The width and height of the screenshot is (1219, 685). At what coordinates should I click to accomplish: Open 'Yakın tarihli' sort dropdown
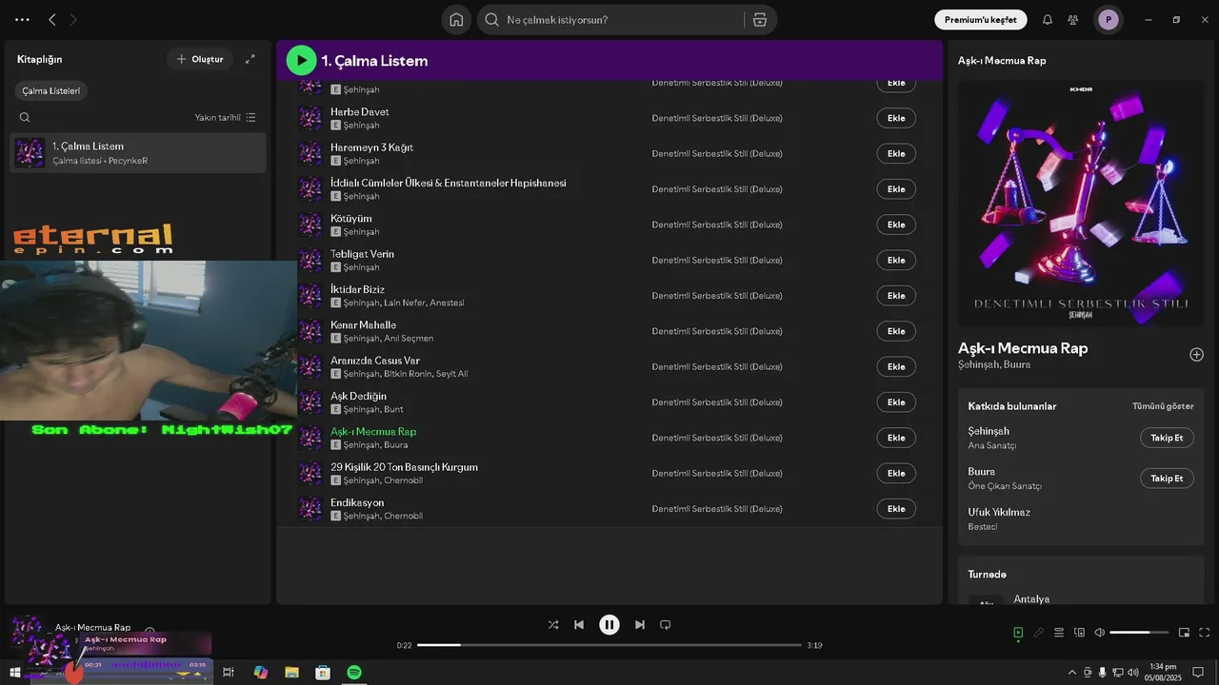click(226, 117)
